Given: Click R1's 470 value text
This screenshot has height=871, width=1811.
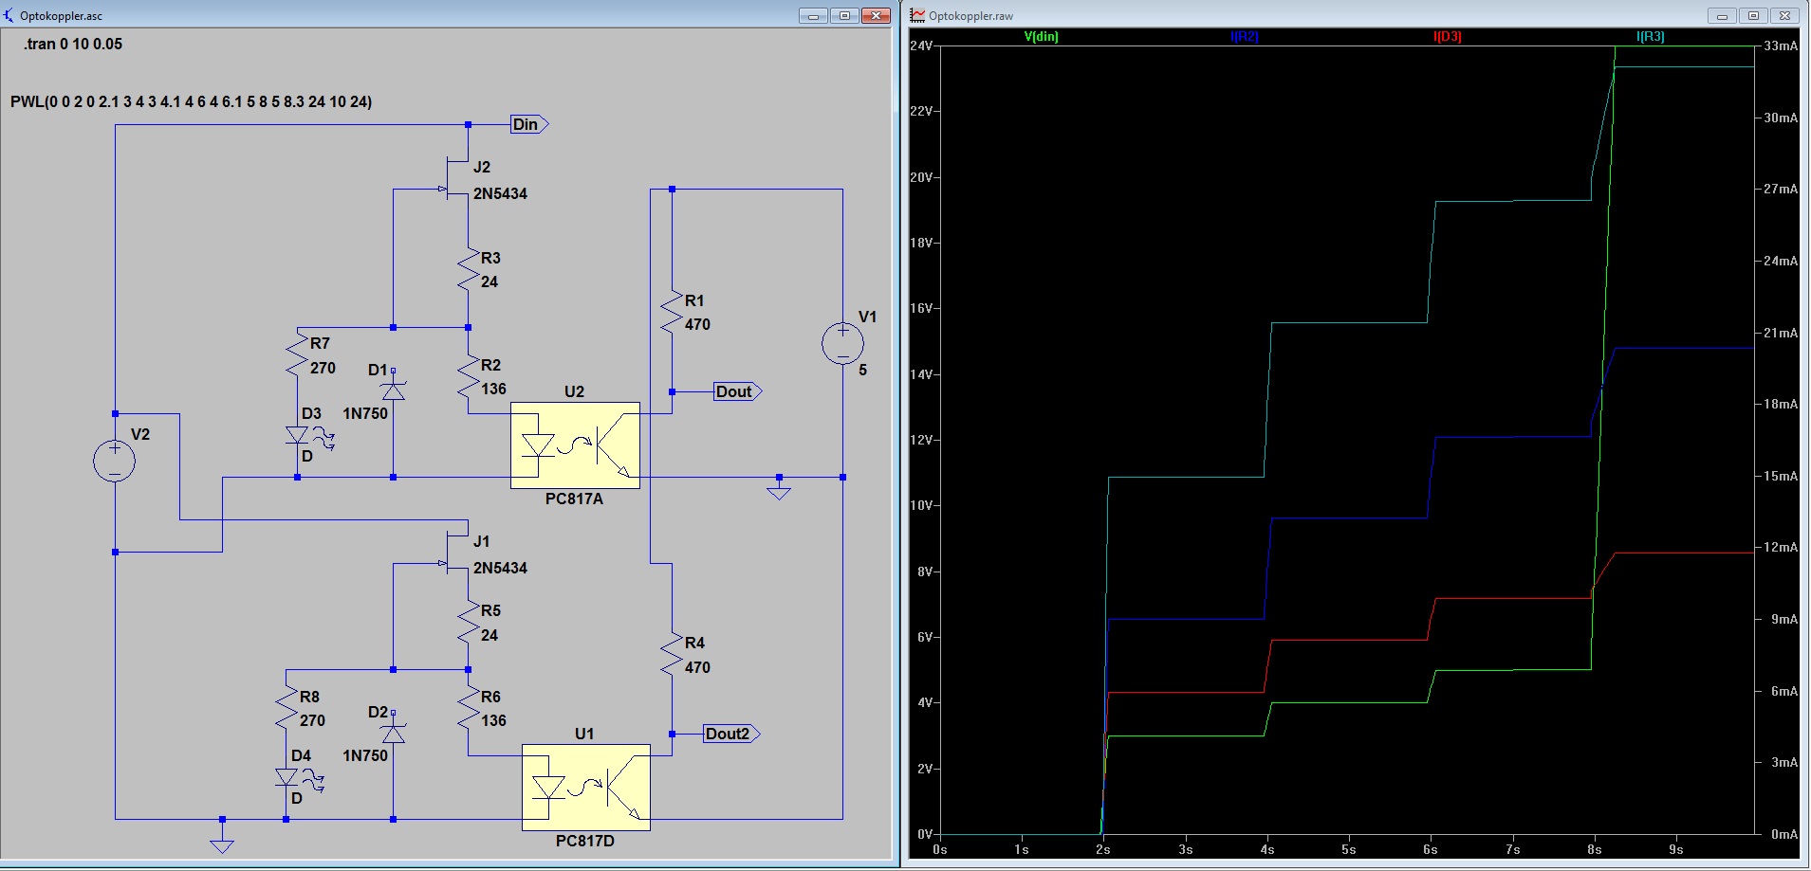Looking at the screenshot, I should tap(697, 324).
